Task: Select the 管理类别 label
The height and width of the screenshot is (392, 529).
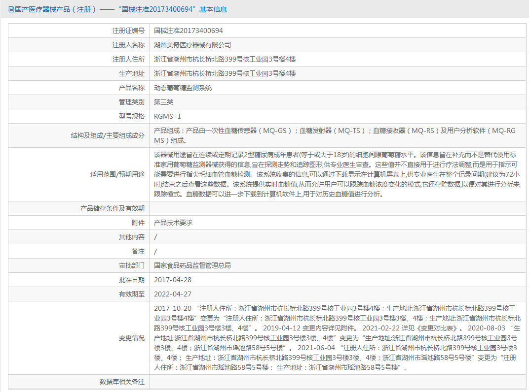Action: click(x=132, y=102)
